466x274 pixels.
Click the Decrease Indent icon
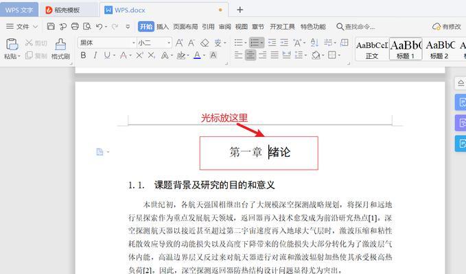coord(272,42)
